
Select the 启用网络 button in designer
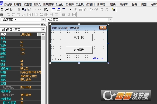(79, 50)
